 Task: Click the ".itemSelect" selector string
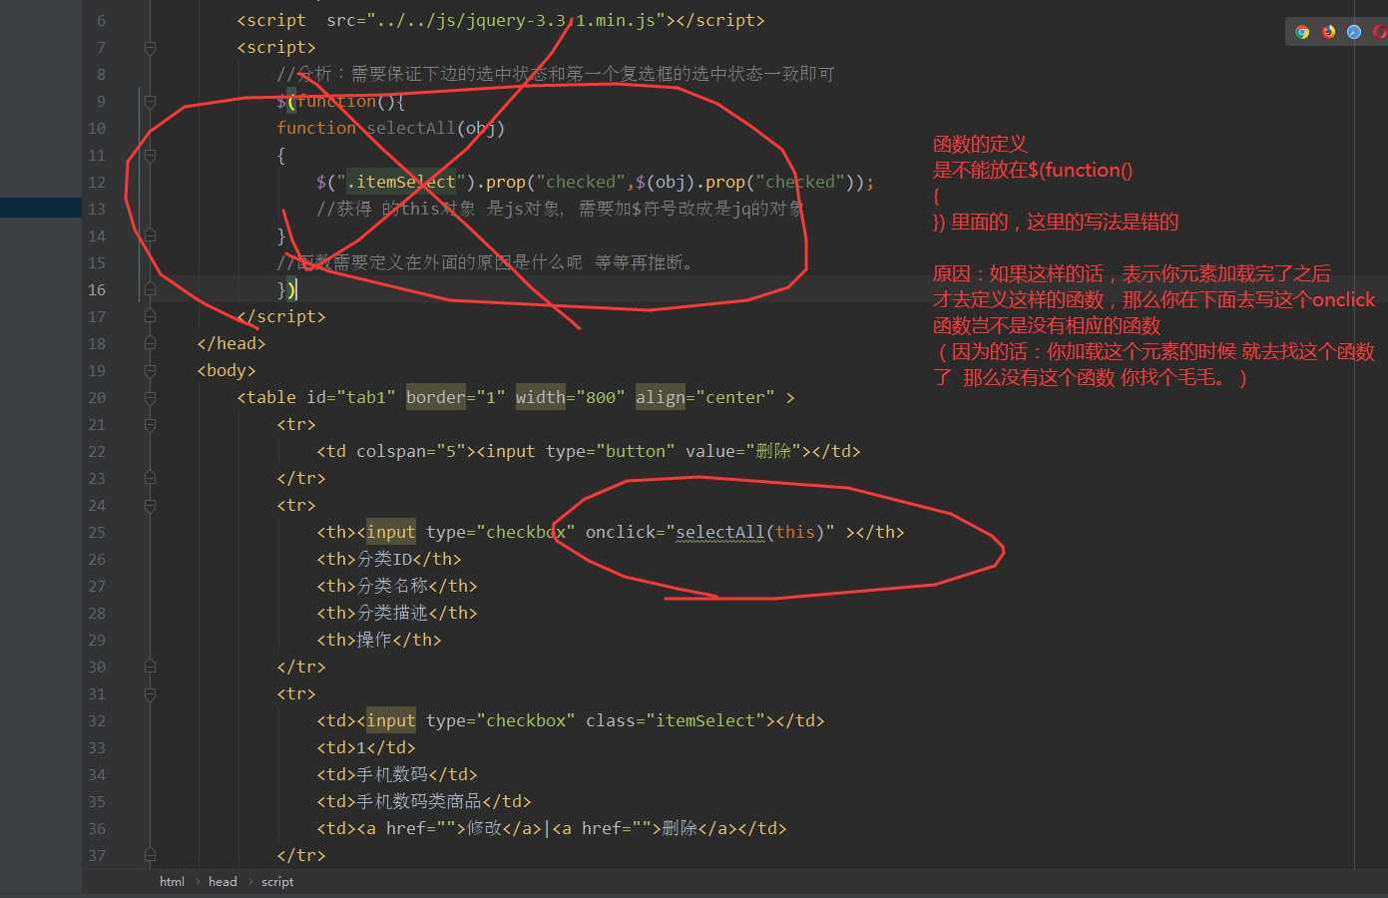401,182
